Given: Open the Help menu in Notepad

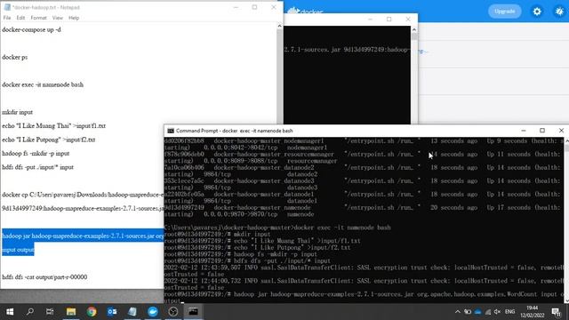Looking at the screenshot, I should (x=74, y=18).
